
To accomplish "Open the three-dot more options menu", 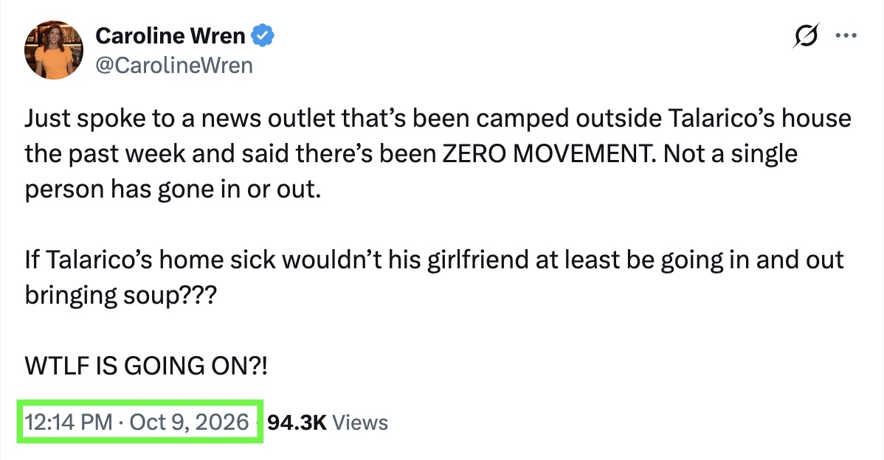I will pos(846,35).
